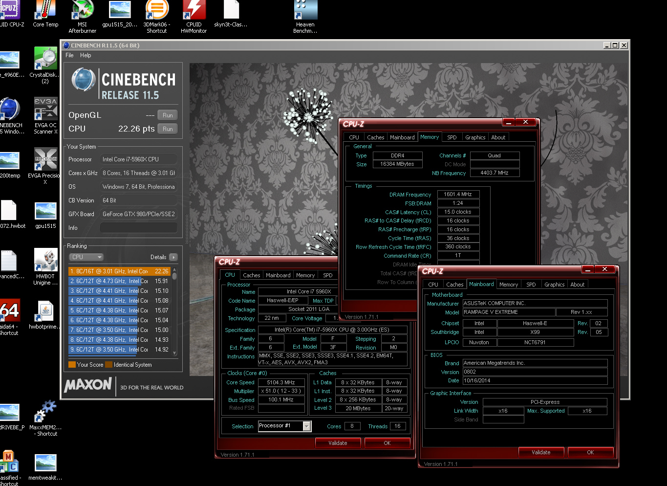Click the Info input field in Your System
This screenshot has width=667, height=486.
point(138,228)
